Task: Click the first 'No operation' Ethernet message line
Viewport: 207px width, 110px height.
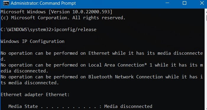Action: pyautogui.click(x=102, y=53)
